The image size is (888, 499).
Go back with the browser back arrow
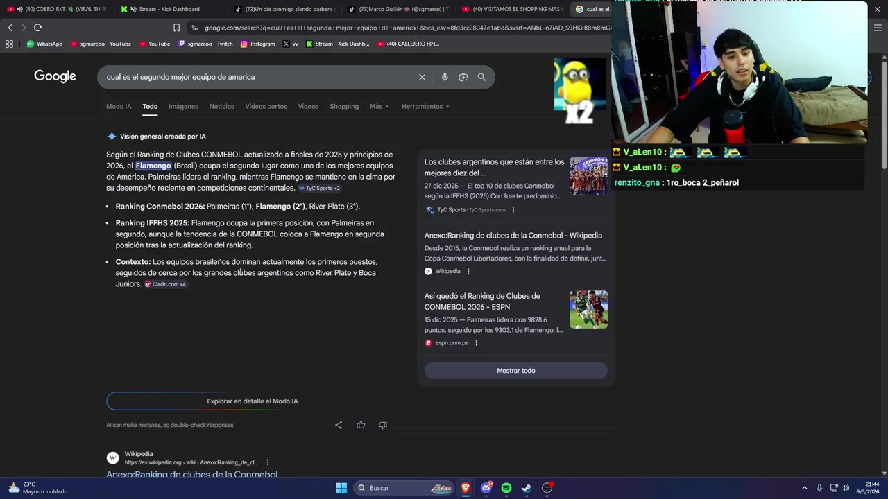click(10, 28)
